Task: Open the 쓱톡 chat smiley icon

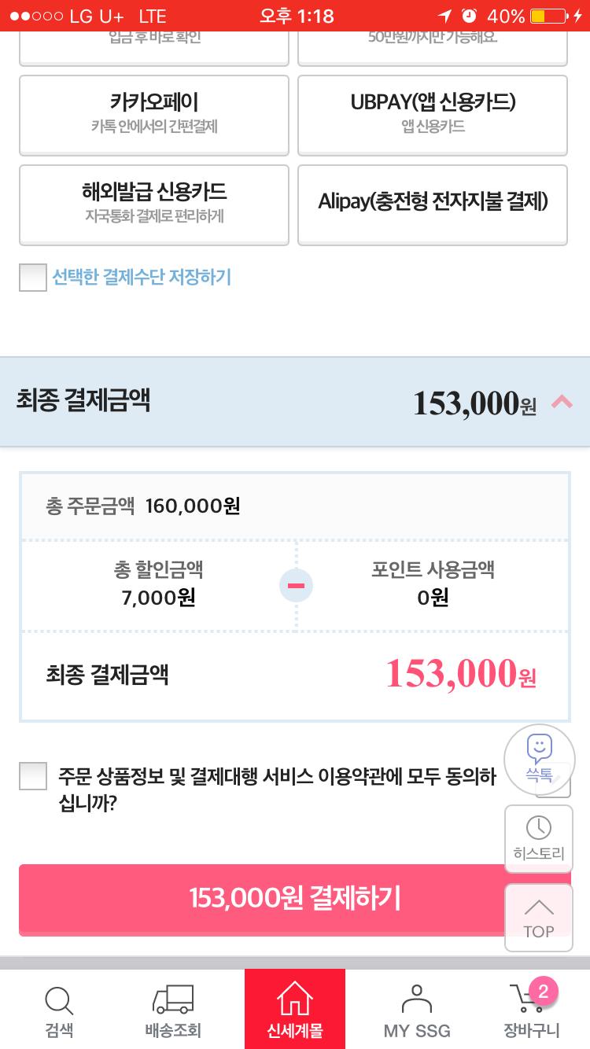Action: click(540, 749)
